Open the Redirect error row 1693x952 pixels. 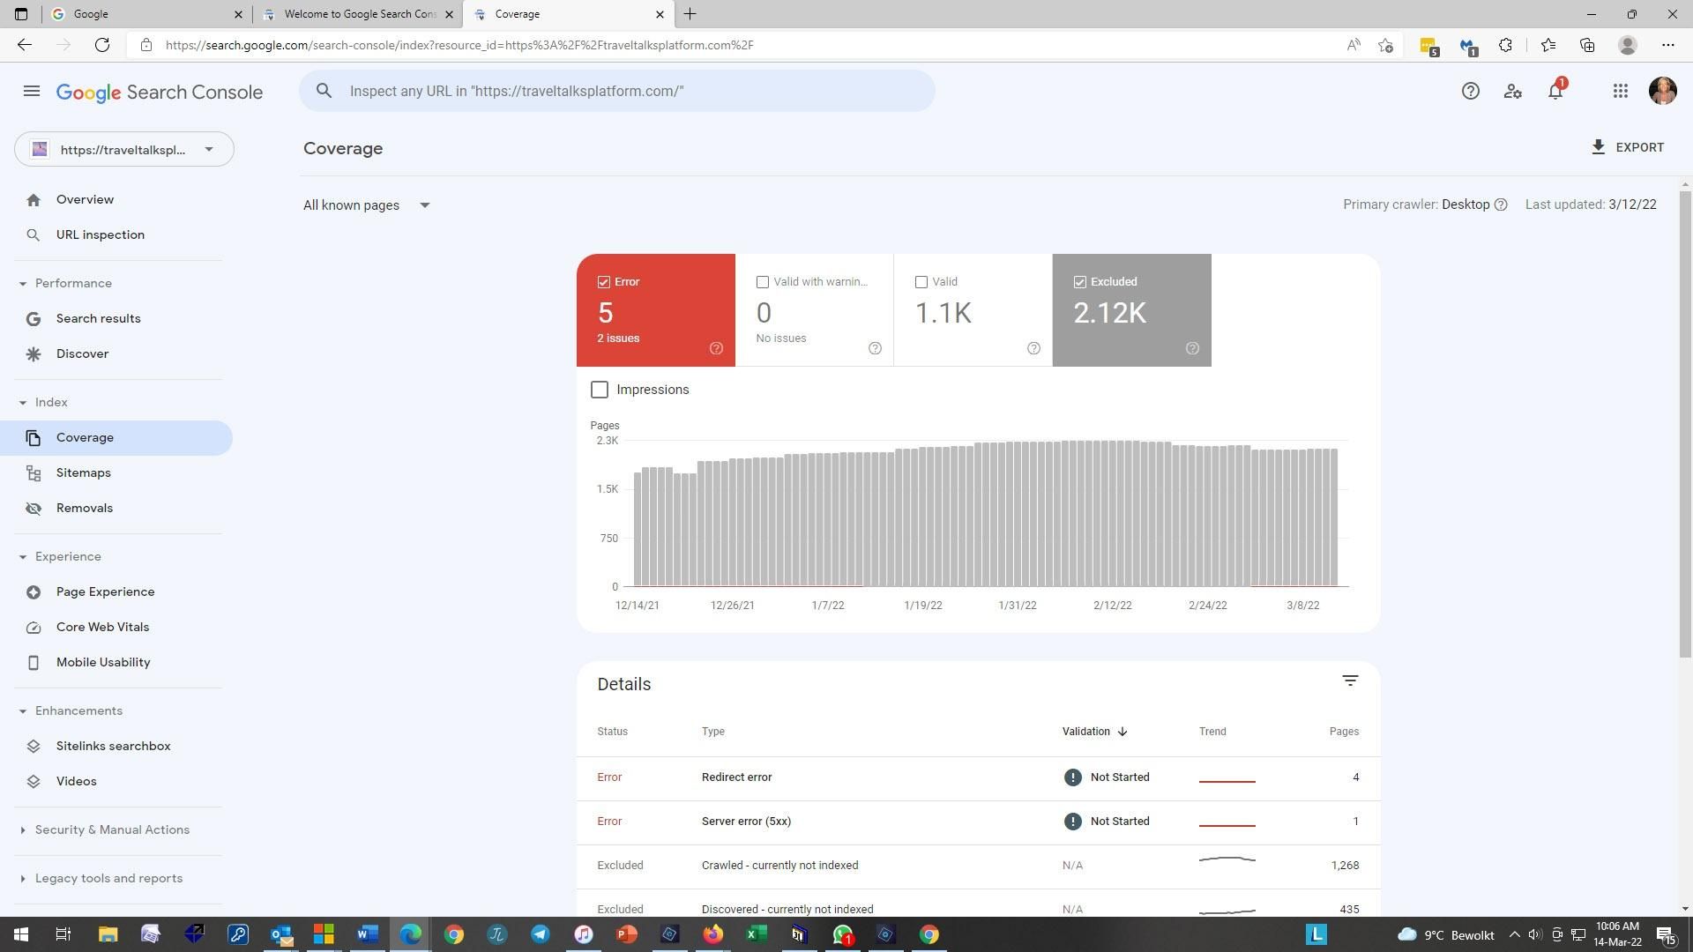pos(736,777)
